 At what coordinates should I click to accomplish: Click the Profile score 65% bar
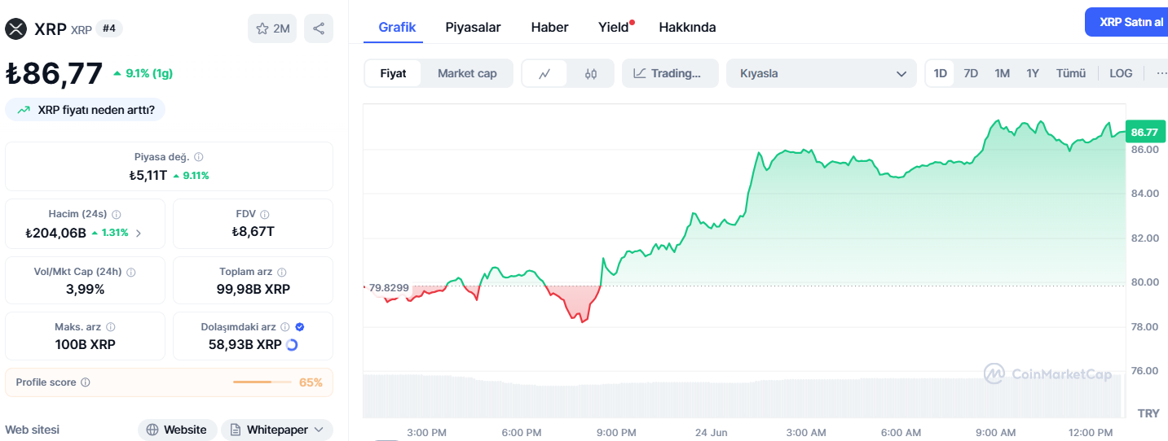[x=263, y=382]
